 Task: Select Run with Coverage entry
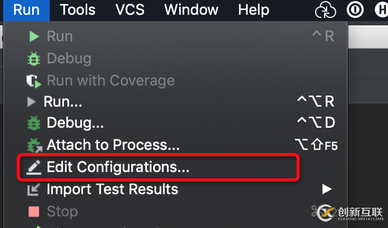110,81
